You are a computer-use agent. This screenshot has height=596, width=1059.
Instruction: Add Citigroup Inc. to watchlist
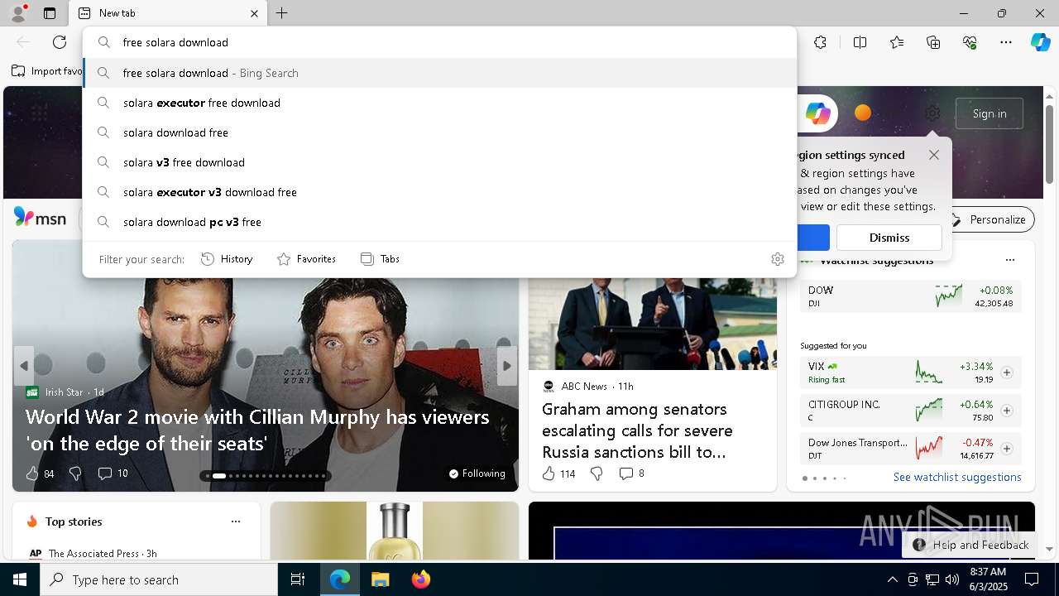coord(1007,411)
